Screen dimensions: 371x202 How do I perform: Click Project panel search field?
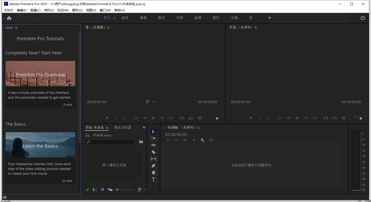[x=110, y=142]
